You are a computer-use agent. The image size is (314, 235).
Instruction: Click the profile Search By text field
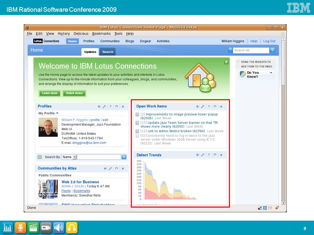click(x=99, y=157)
